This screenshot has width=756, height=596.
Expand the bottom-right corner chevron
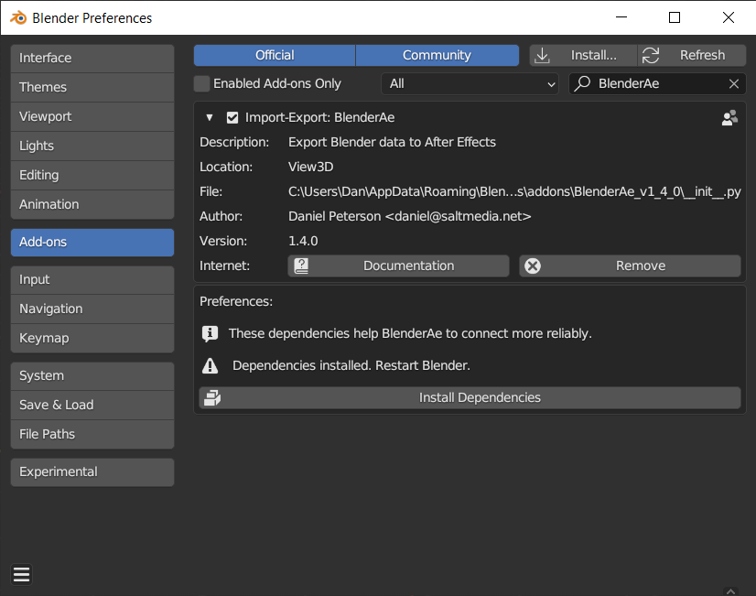coord(730,591)
